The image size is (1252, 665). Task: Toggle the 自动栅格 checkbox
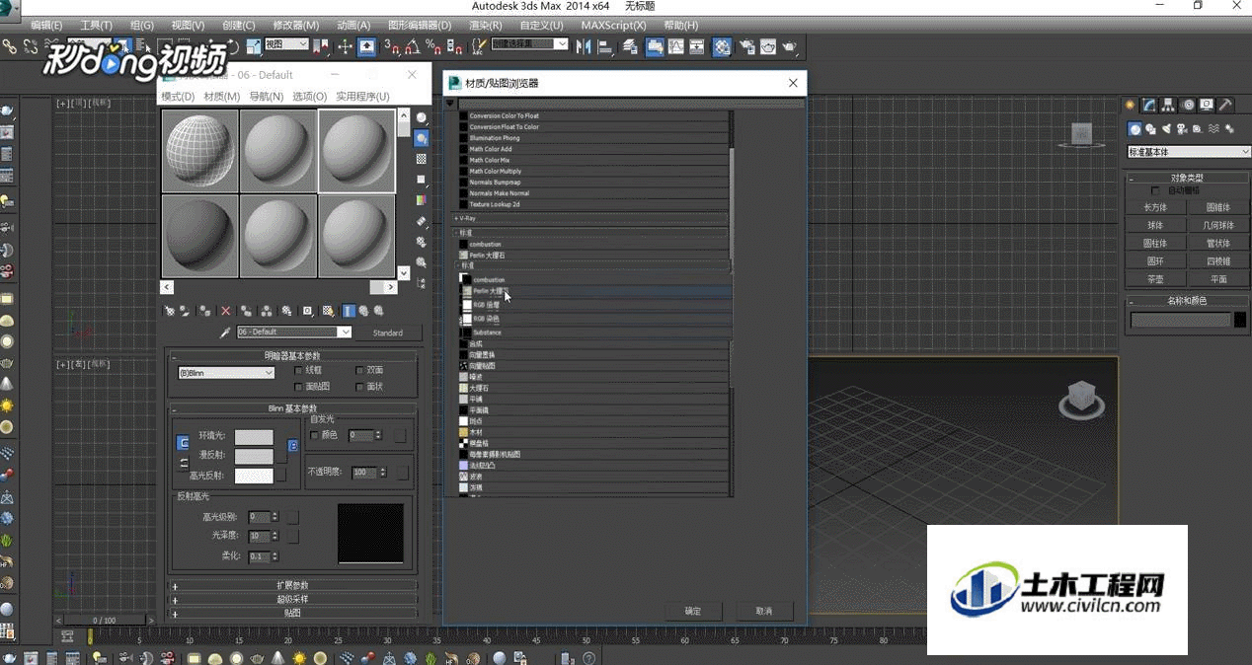(x=1156, y=190)
